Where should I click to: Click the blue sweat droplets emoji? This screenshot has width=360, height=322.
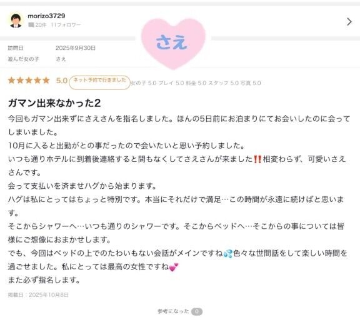(x=228, y=253)
